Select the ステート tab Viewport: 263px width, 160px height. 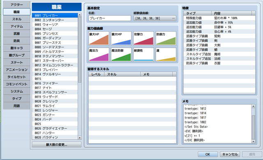[x=16, y=62]
